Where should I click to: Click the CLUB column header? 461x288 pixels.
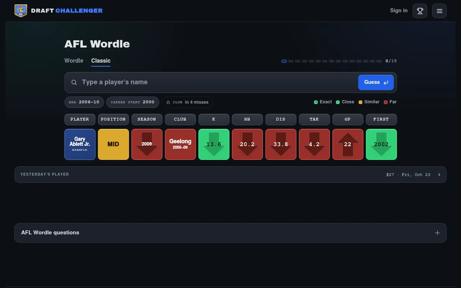point(180,120)
